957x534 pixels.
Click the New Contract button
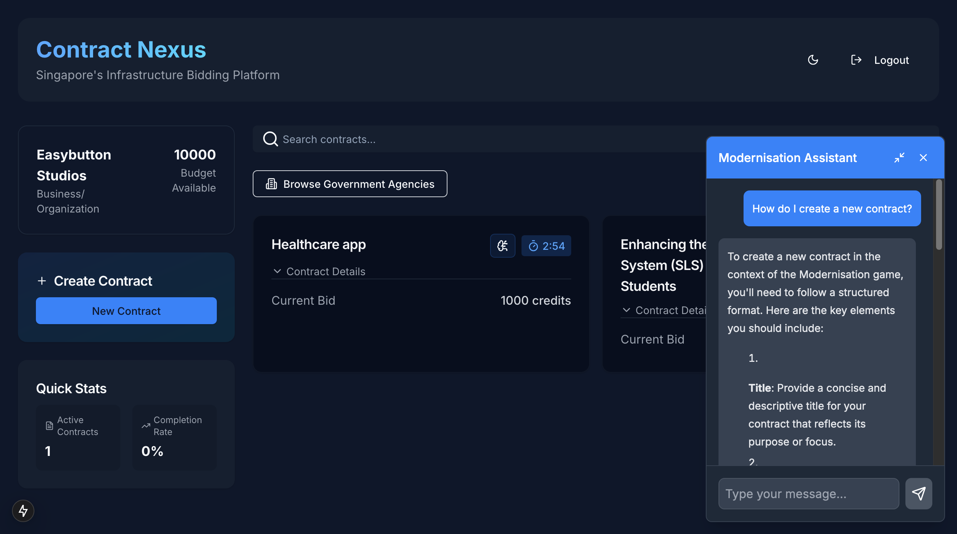(x=126, y=311)
